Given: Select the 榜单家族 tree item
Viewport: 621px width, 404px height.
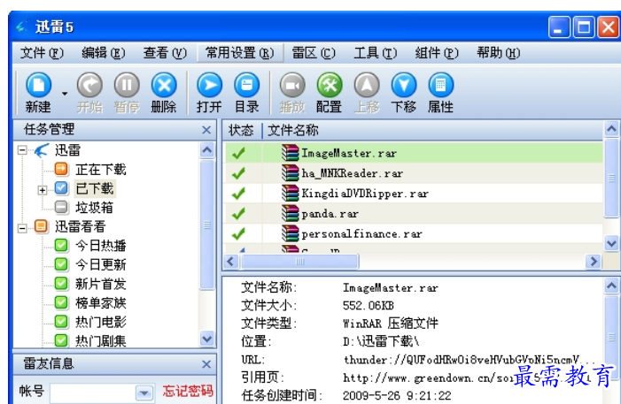Looking at the screenshot, I should [101, 303].
